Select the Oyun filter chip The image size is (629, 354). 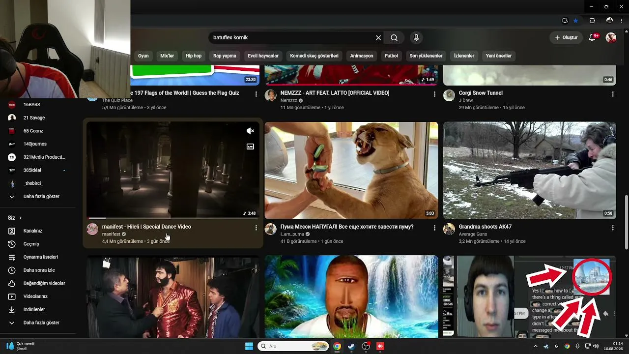pos(143,56)
